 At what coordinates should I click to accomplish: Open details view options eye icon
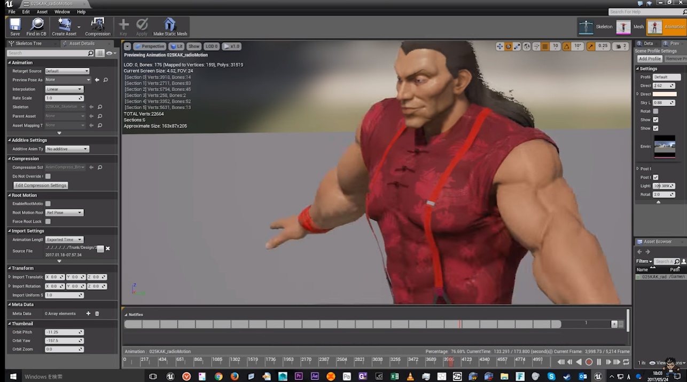pyautogui.click(x=110, y=53)
